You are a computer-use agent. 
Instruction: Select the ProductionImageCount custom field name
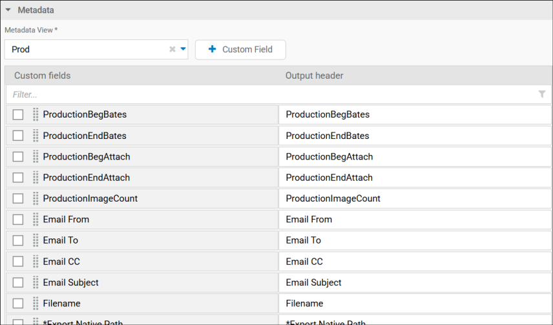pyautogui.click(x=90, y=198)
